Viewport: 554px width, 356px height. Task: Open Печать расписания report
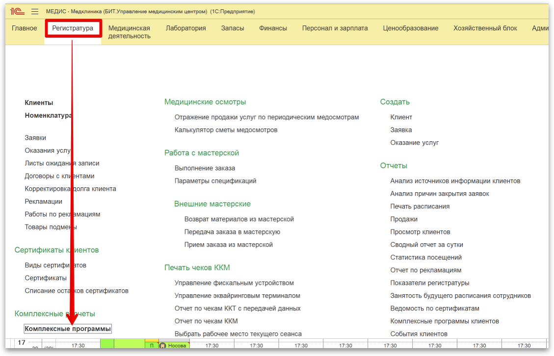pyautogui.click(x=420, y=206)
